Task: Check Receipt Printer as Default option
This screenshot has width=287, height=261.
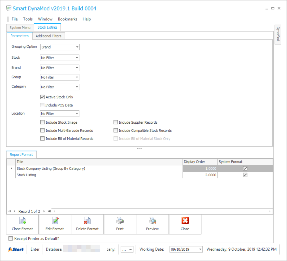Action: pyautogui.click(x=11, y=238)
